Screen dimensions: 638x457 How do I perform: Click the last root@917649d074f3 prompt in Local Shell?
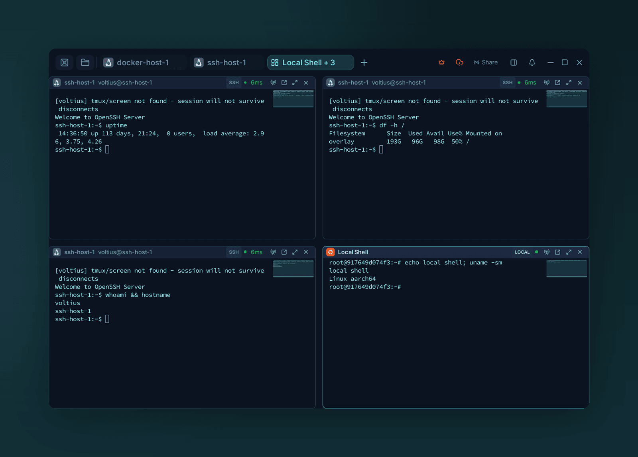pos(365,287)
